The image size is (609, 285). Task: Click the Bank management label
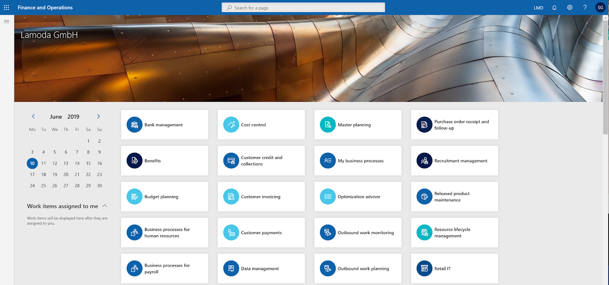point(164,125)
